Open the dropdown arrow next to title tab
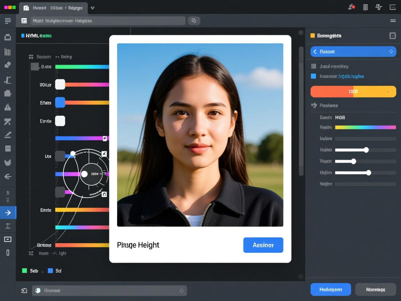The image size is (401, 301). coord(92,8)
